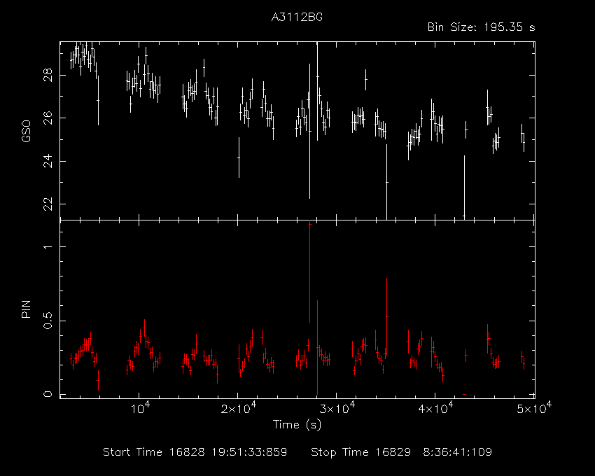
Task: Click the tall red PIN outlier above 1
Action: 310,272
